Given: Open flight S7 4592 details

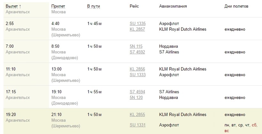Looking at the screenshot, I should click(x=137, y=52).
